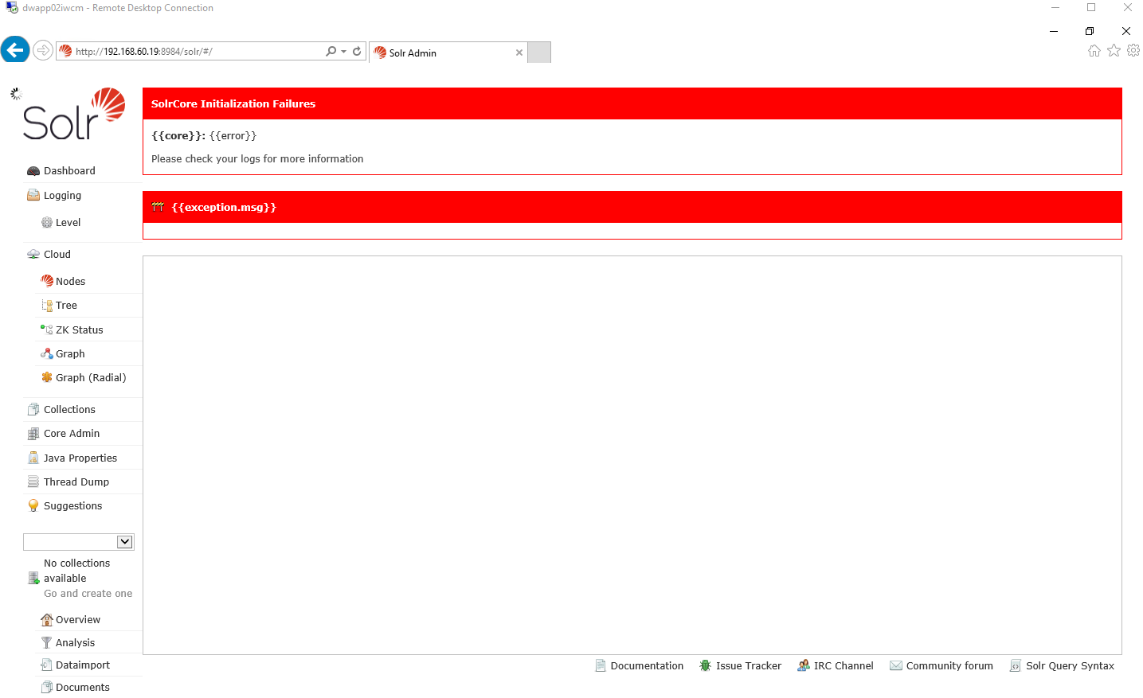Click the Tree hierarchy icon
This screenshot has height=698, width=1143.
(47, 306)
